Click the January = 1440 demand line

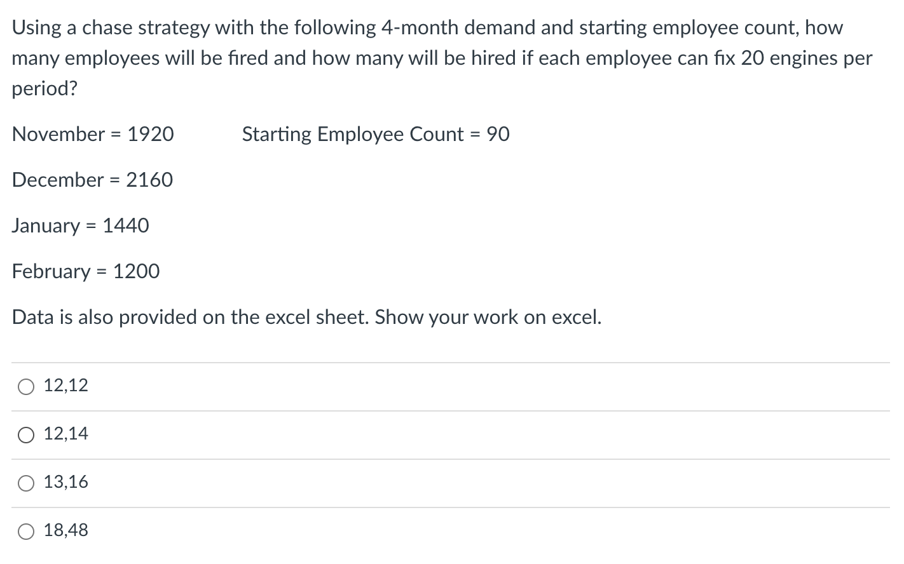[81, 226]
